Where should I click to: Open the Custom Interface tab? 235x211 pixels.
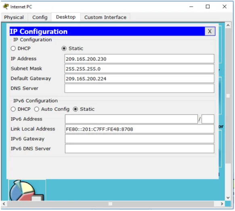(105, 17)
